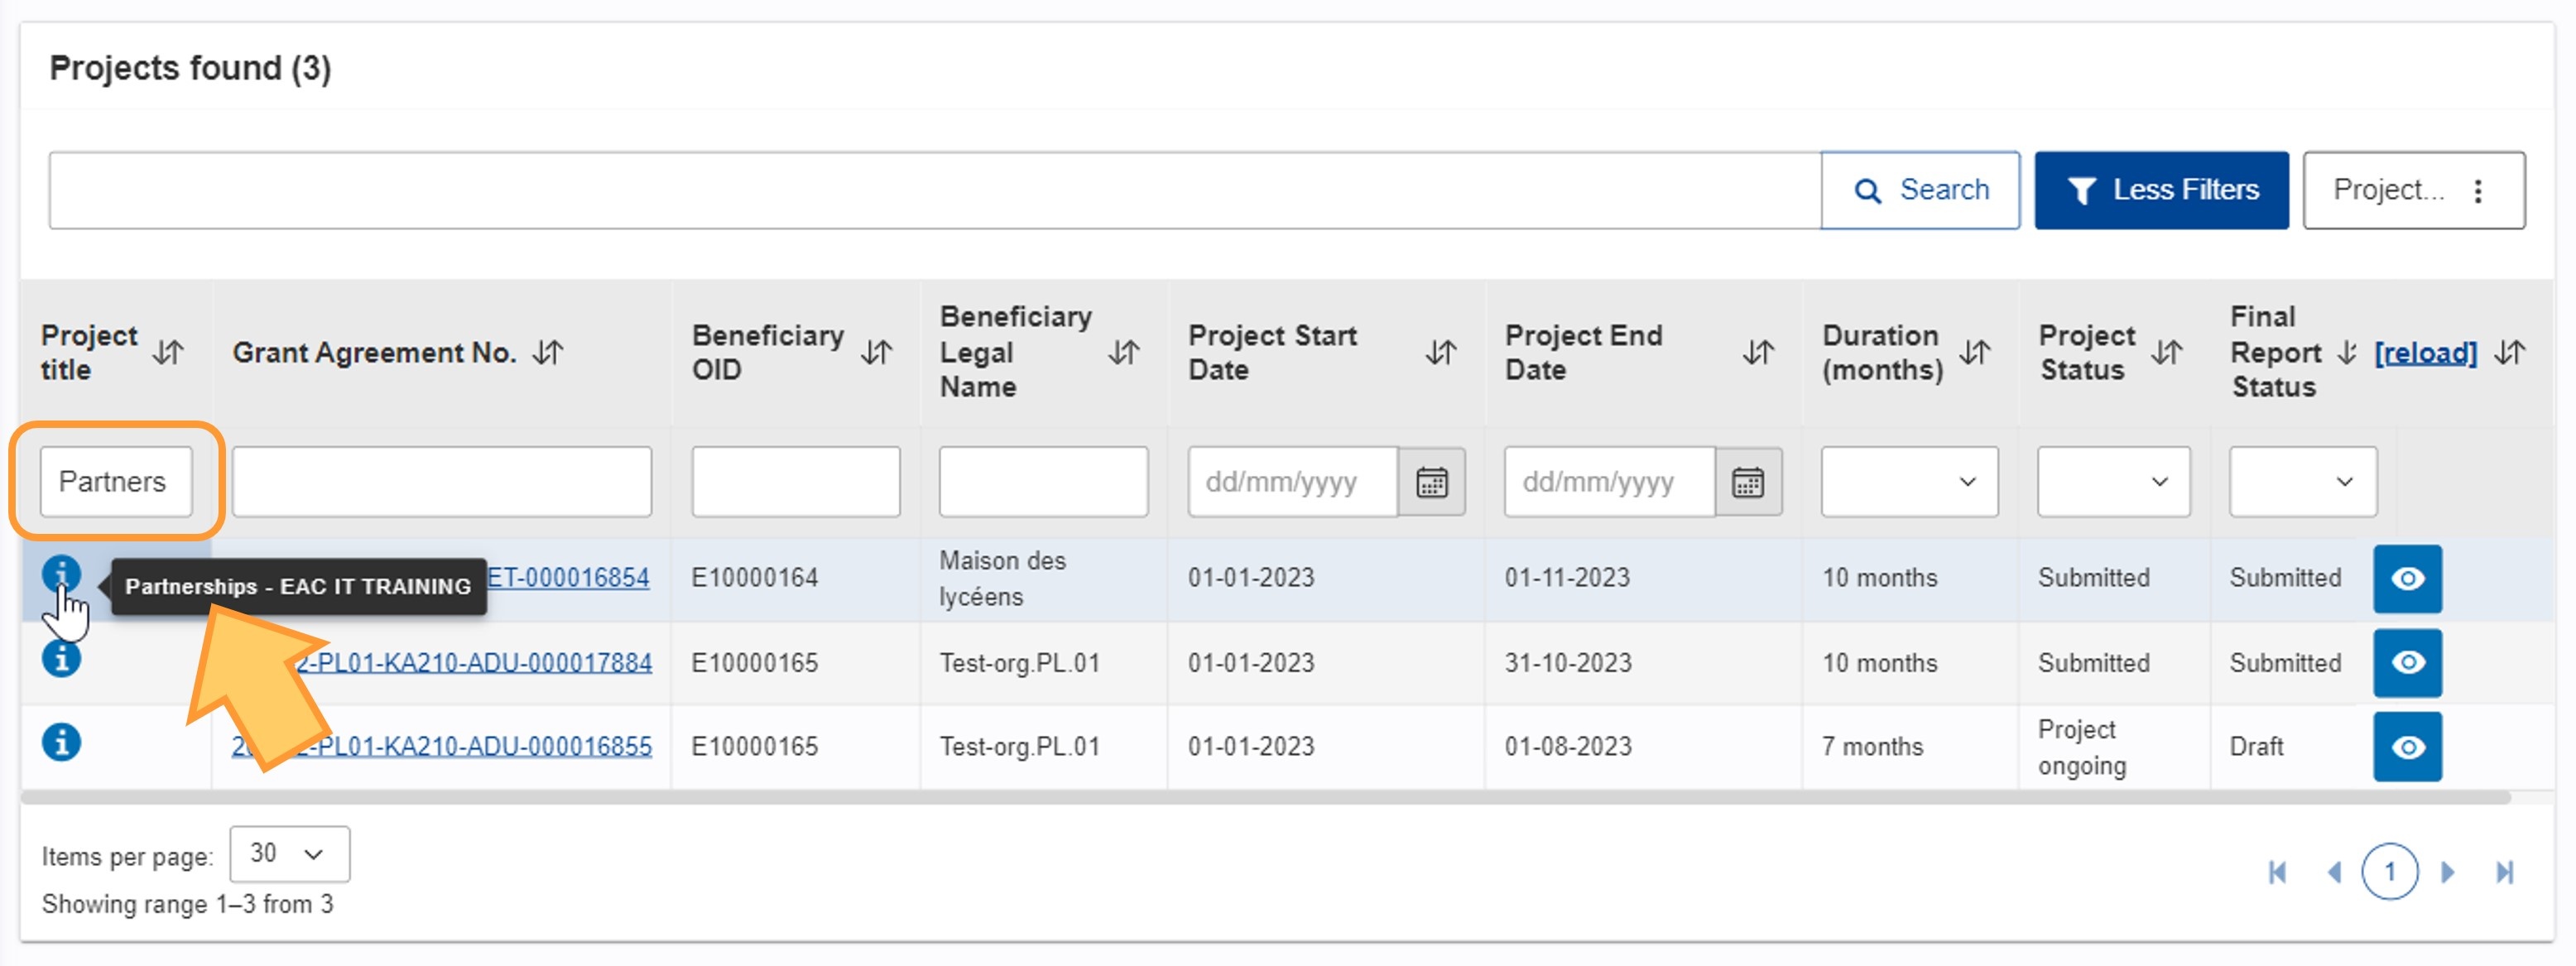Jump to last page in pagination
The image size is (2576, 966).
[2504, 872]
